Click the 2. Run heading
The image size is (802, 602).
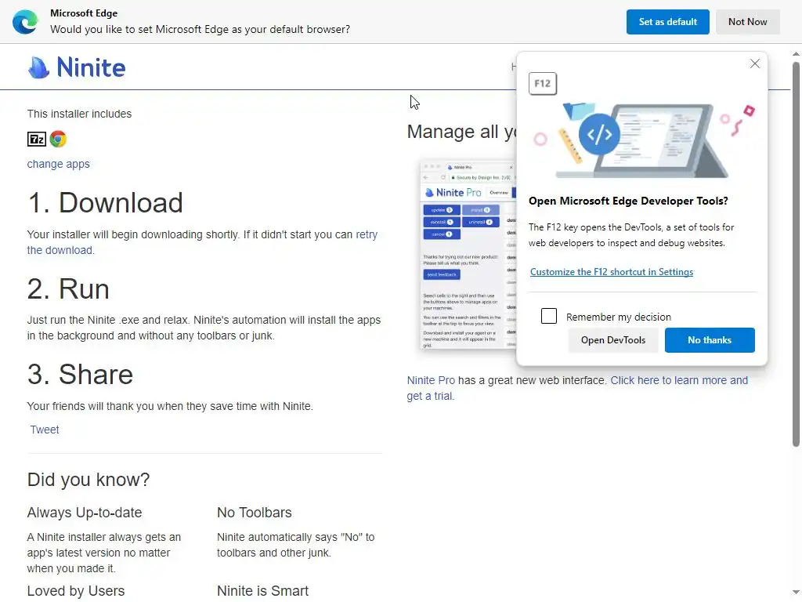tap(69, 289)
